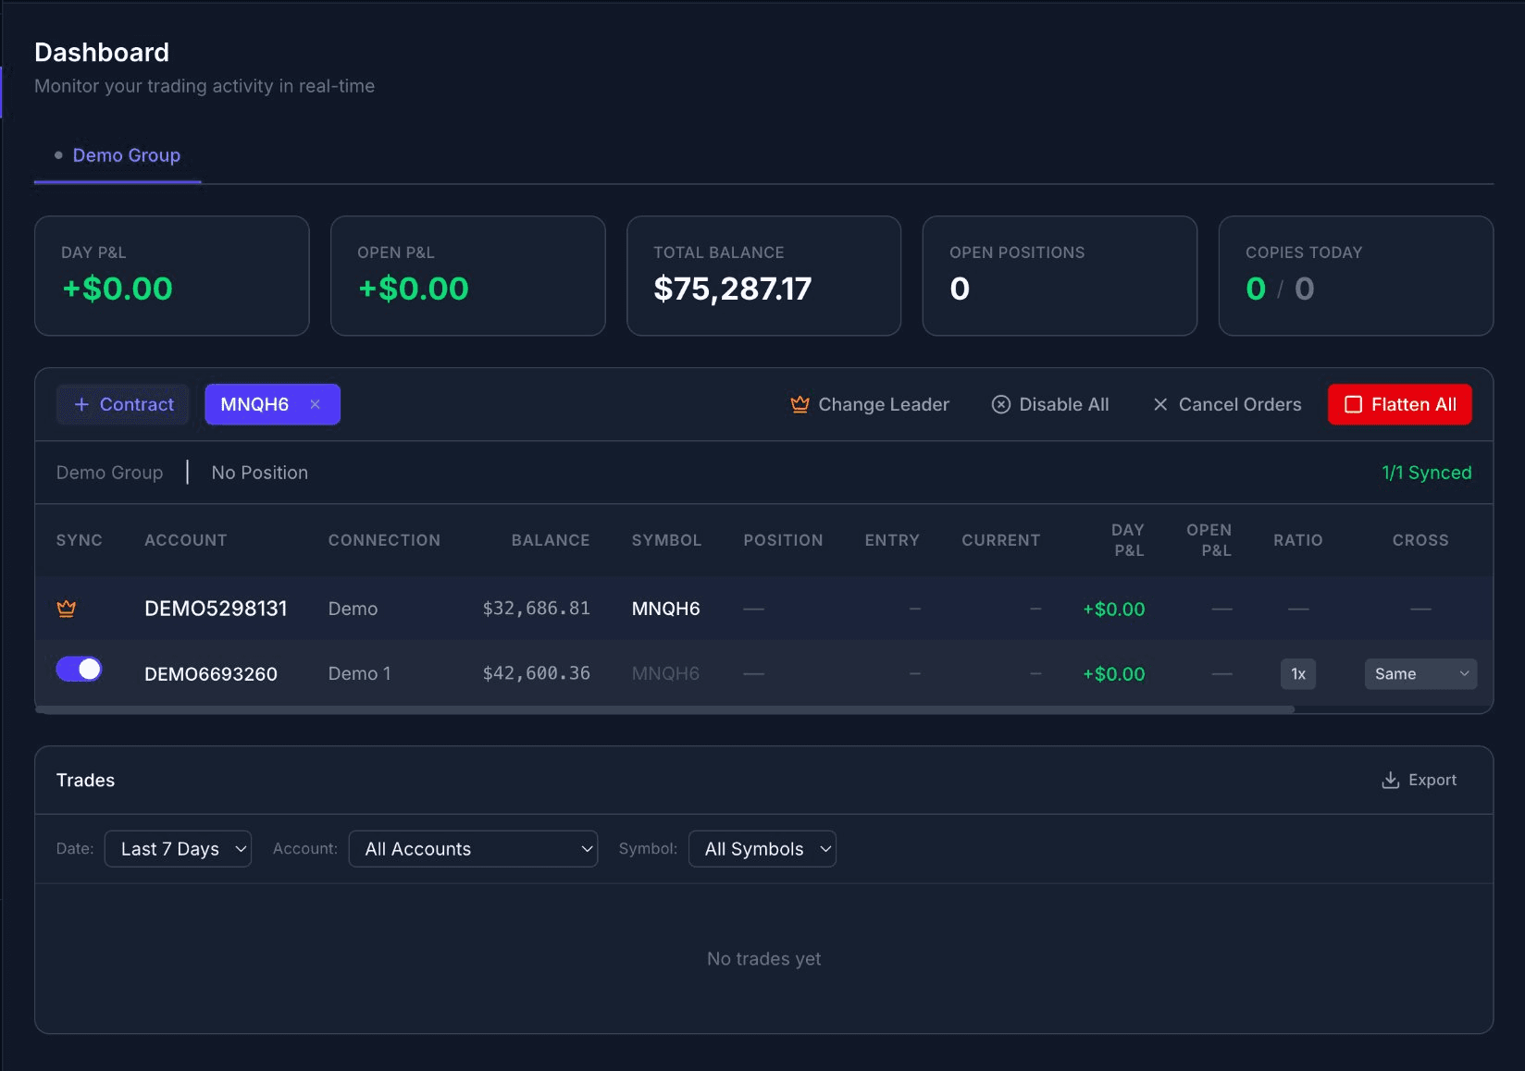The height and width of the screenshot is (1071, 1525).
Task: Open the All Symbols dropdown
Action: (762, 848)
